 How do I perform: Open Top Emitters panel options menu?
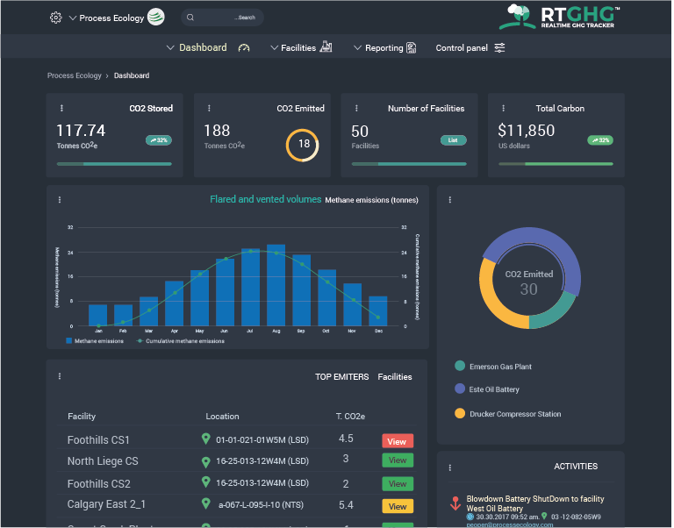pos(60,376)
